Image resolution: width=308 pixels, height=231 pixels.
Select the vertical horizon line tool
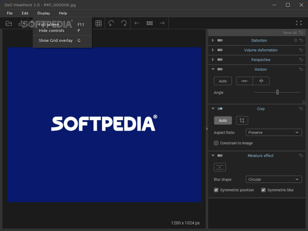click(261, 81)
